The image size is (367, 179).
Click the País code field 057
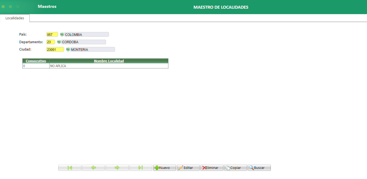52,34
